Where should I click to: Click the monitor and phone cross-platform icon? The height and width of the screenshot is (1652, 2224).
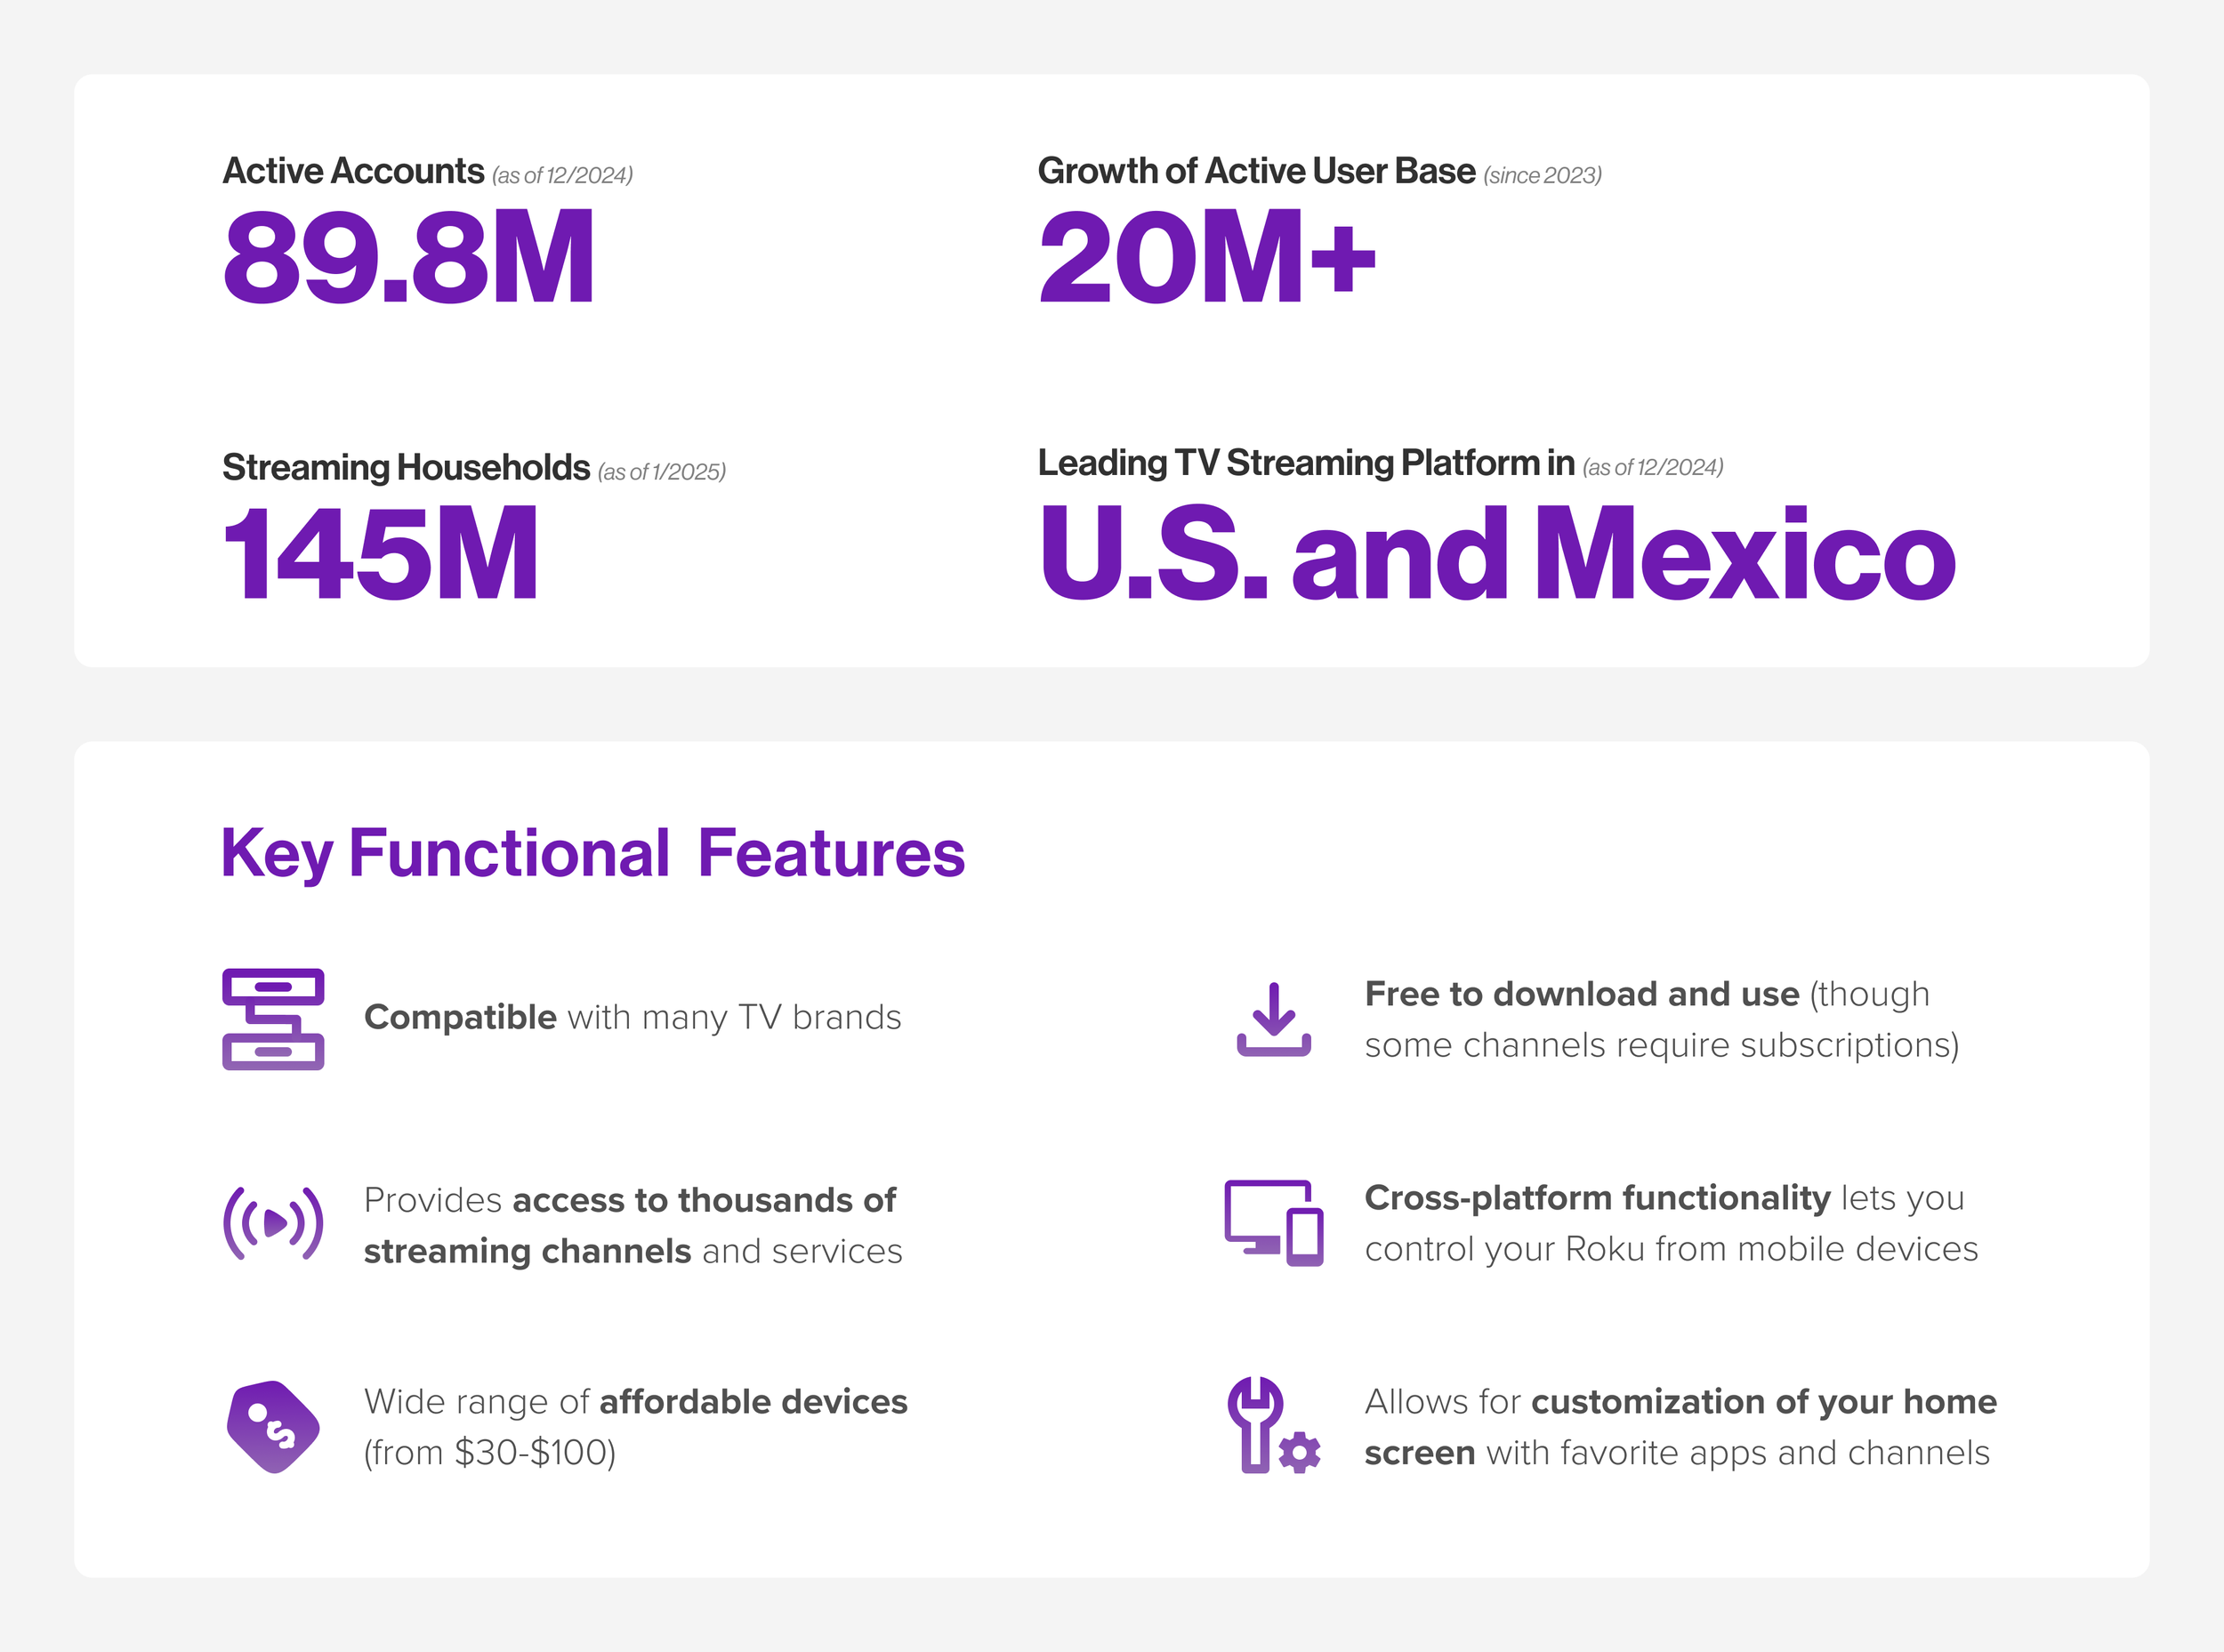click(1273, 1222)
